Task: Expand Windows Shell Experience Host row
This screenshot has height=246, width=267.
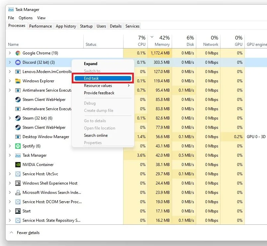Action: [10, 183]
